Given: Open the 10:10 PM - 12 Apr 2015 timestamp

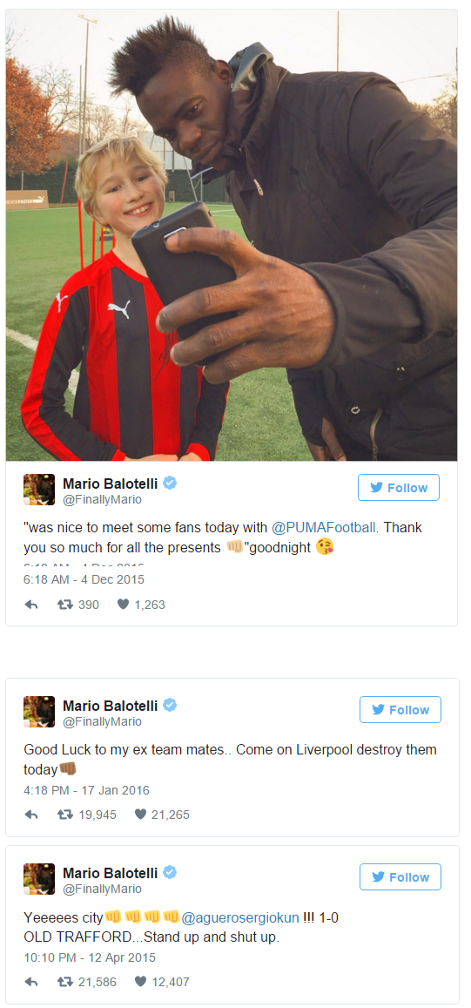Looking at the screenshot, I should pos(90,957).
